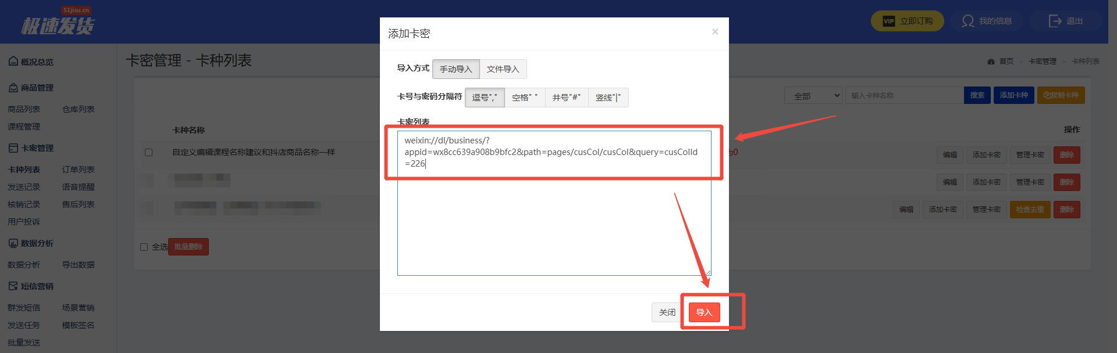1117x353 pixels.
Task: Open 商品列表 in the sidebar
Action: tap(24, 109)
